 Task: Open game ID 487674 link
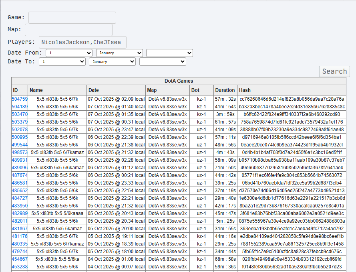pos(20,175)
